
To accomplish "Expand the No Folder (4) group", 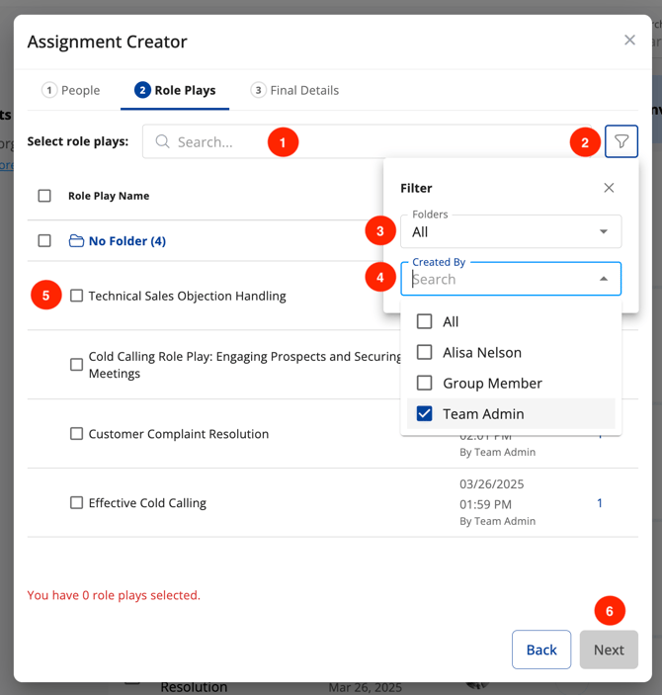I will 126,241.
